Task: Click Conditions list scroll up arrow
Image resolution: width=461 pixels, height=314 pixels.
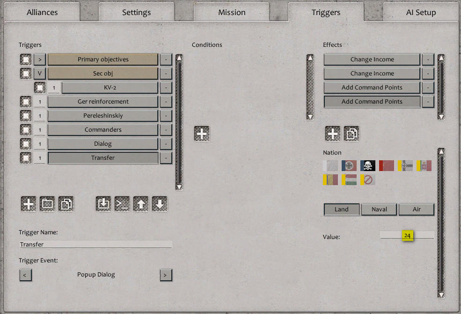Action: [310, 58]
